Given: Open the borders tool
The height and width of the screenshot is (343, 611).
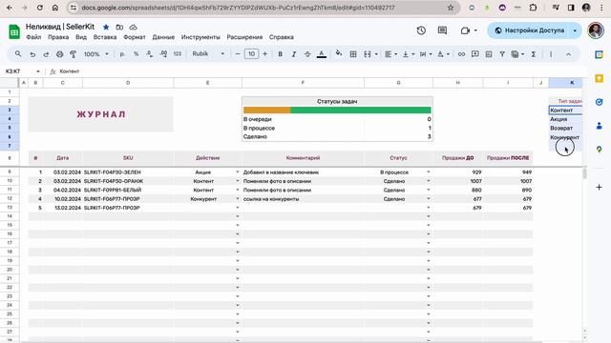Looking at the screenshot, I should 353,54.
